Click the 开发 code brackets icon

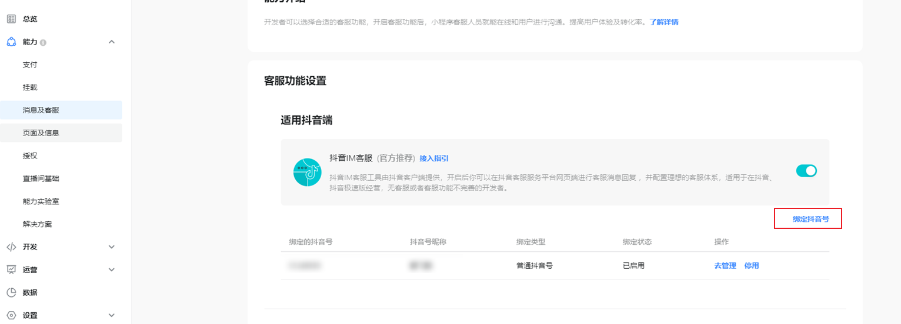(11, 247)
